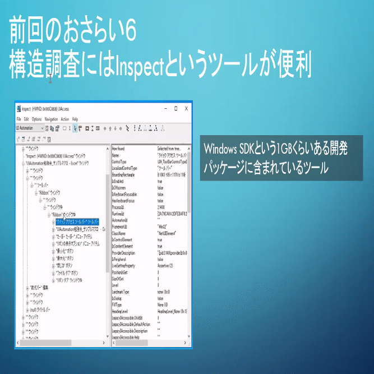Screen dimensions: 374x374
Task: Click the first black tree-structure toolbar icon
Action: point(140,128)
